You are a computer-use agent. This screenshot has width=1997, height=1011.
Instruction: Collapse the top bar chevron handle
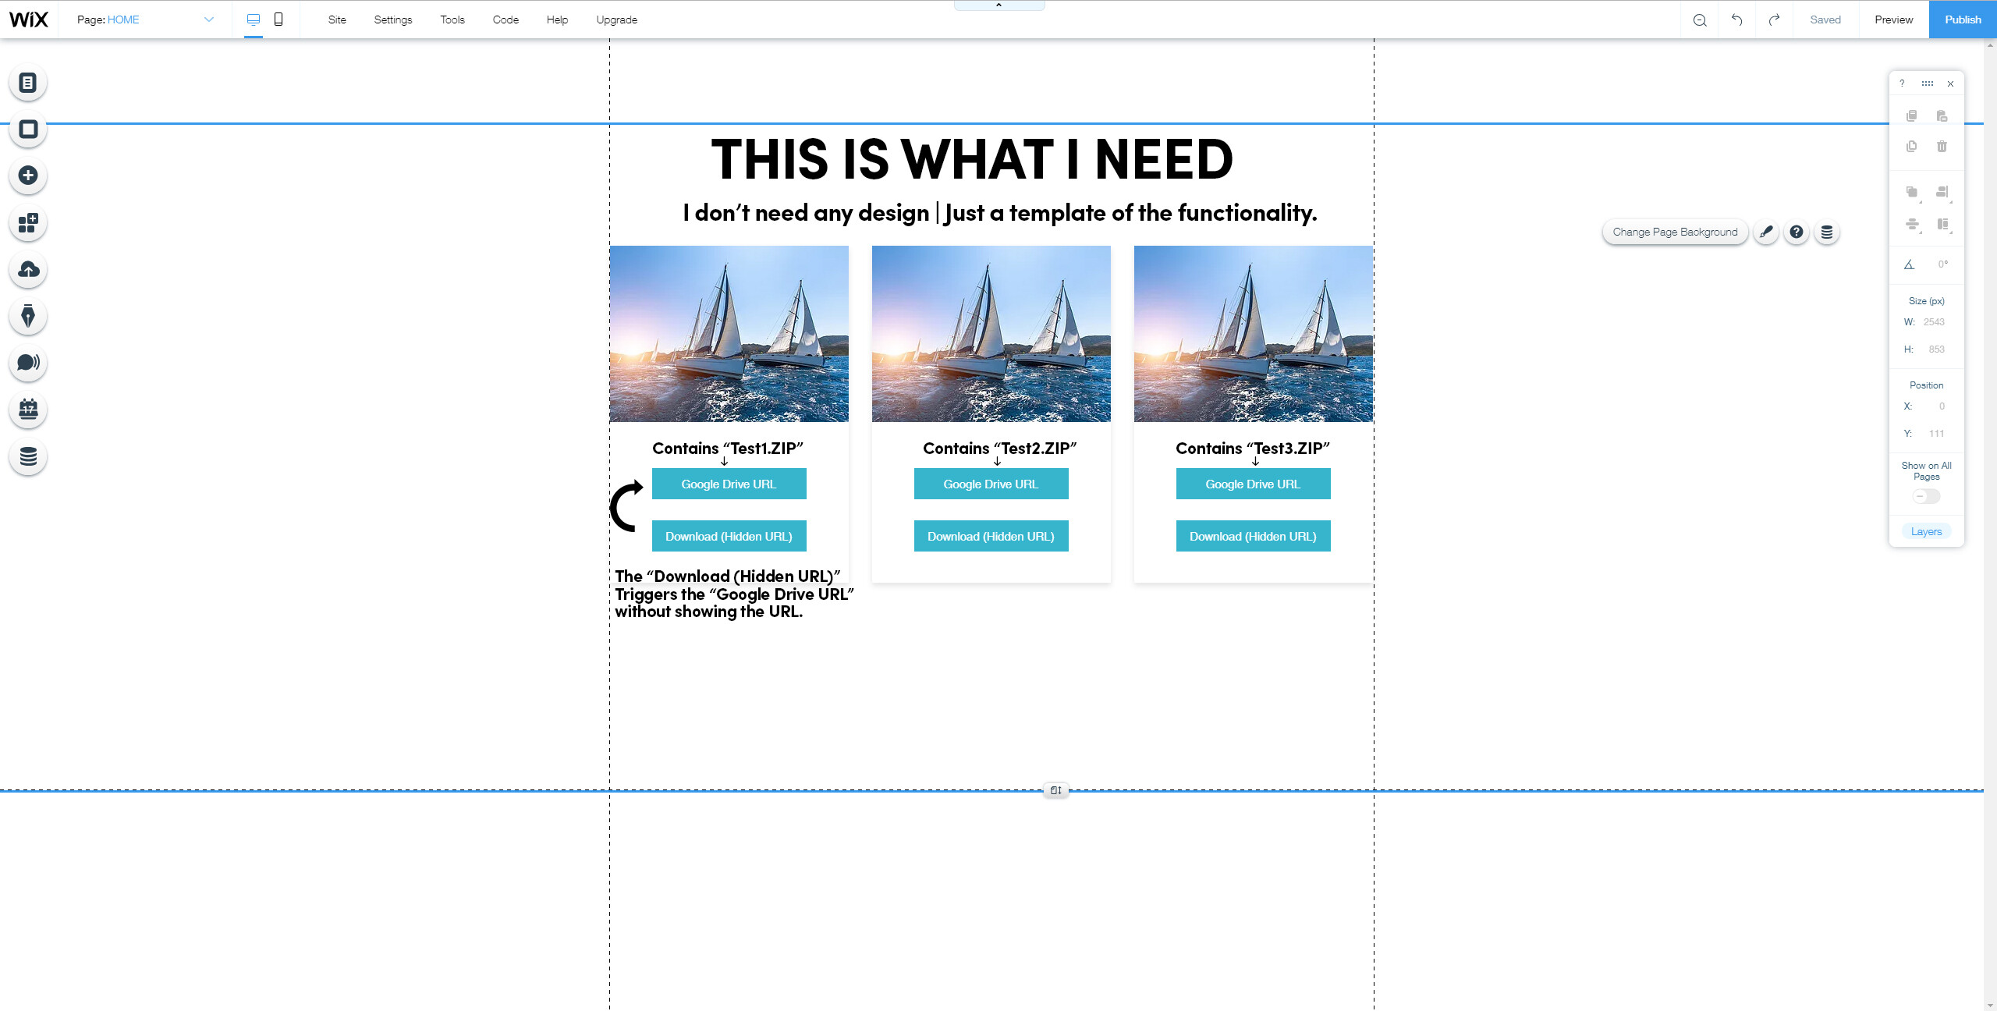(x=998, y=5)
